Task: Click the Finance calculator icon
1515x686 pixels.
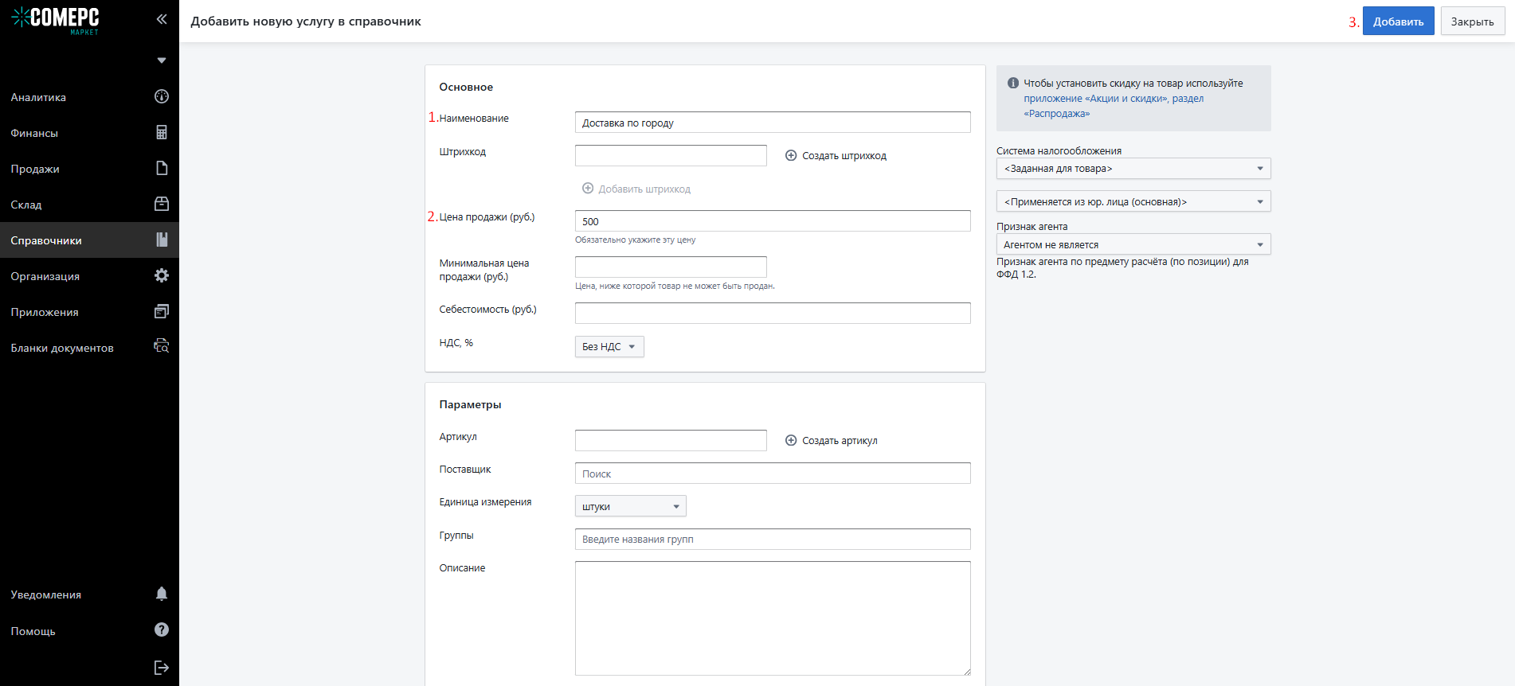Action: (162, 133)
